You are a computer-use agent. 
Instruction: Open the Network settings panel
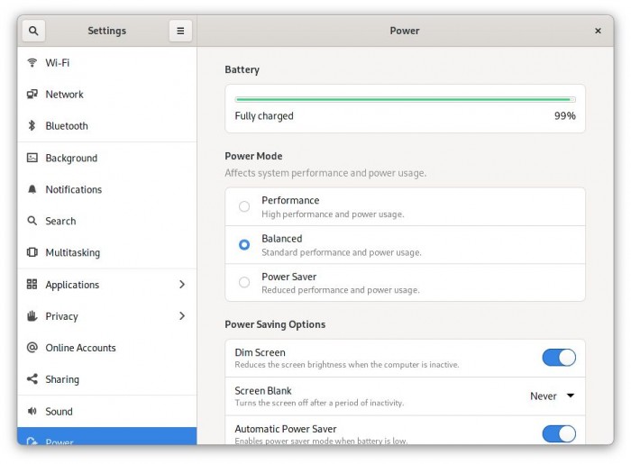64,95
